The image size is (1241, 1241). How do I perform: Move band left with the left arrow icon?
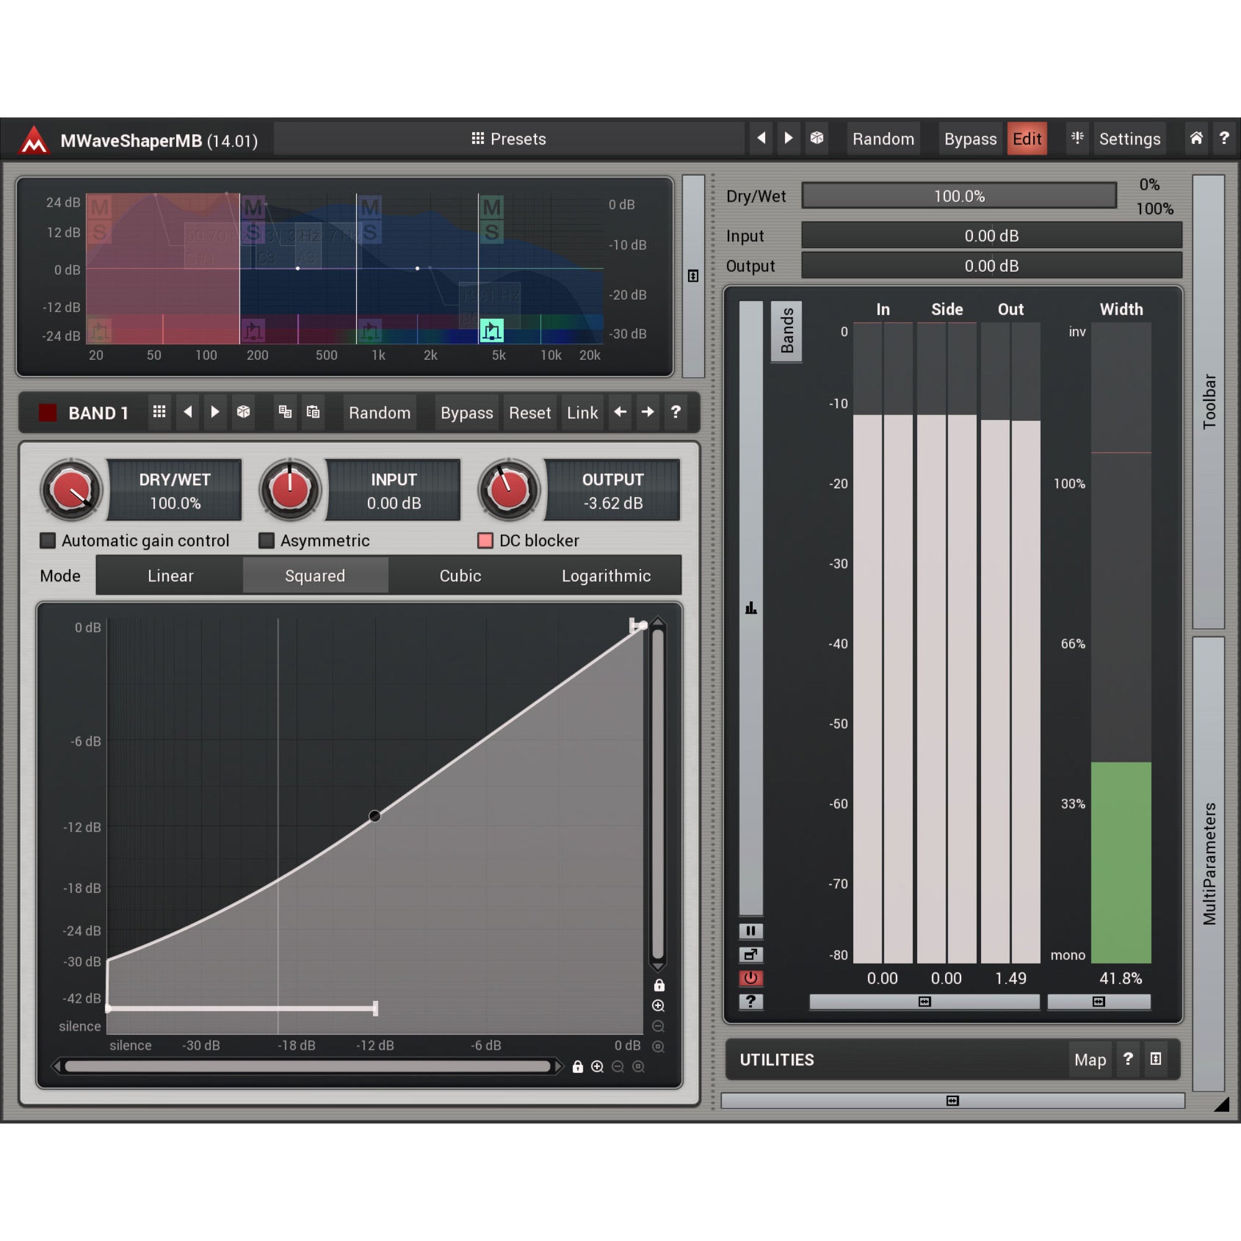tap(620, 412)
